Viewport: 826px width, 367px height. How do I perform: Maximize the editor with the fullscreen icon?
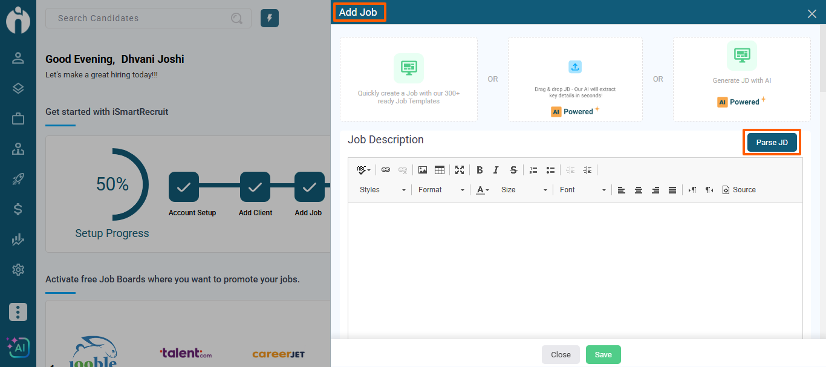coord(460,170)
